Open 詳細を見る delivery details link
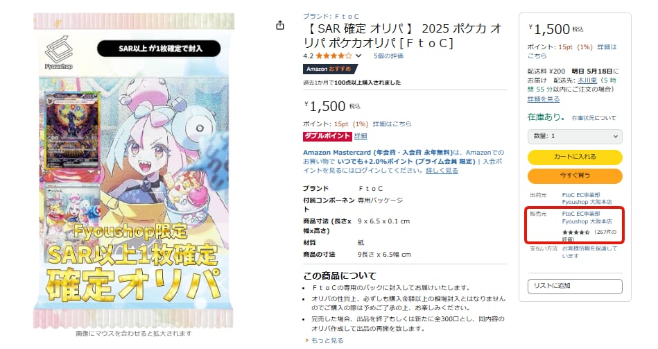This screenshot has width=658, height=349. (544, 99)
